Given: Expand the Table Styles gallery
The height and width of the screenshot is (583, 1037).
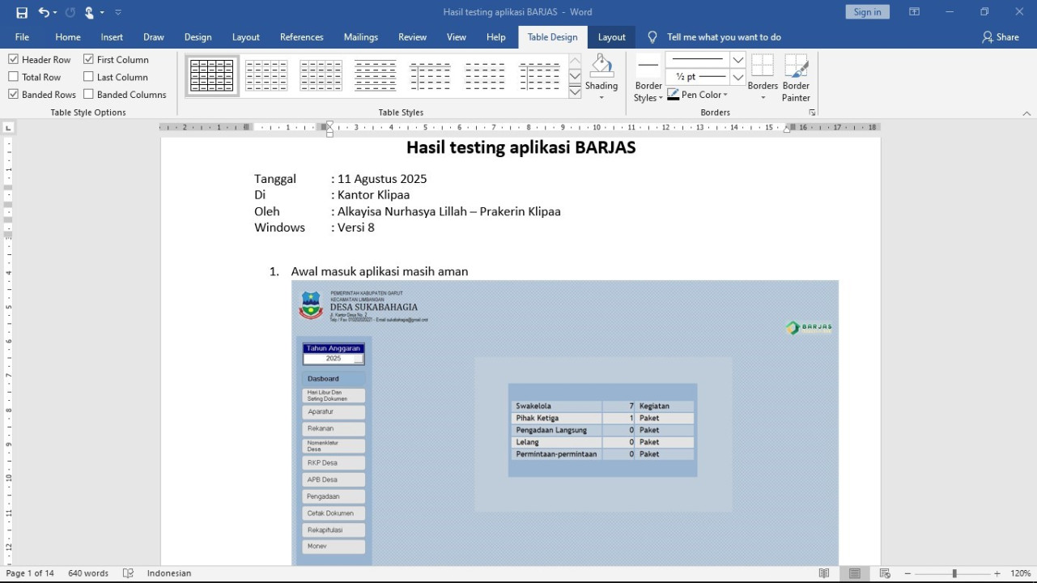Looking at the screenshot, I should click(575, 92).
